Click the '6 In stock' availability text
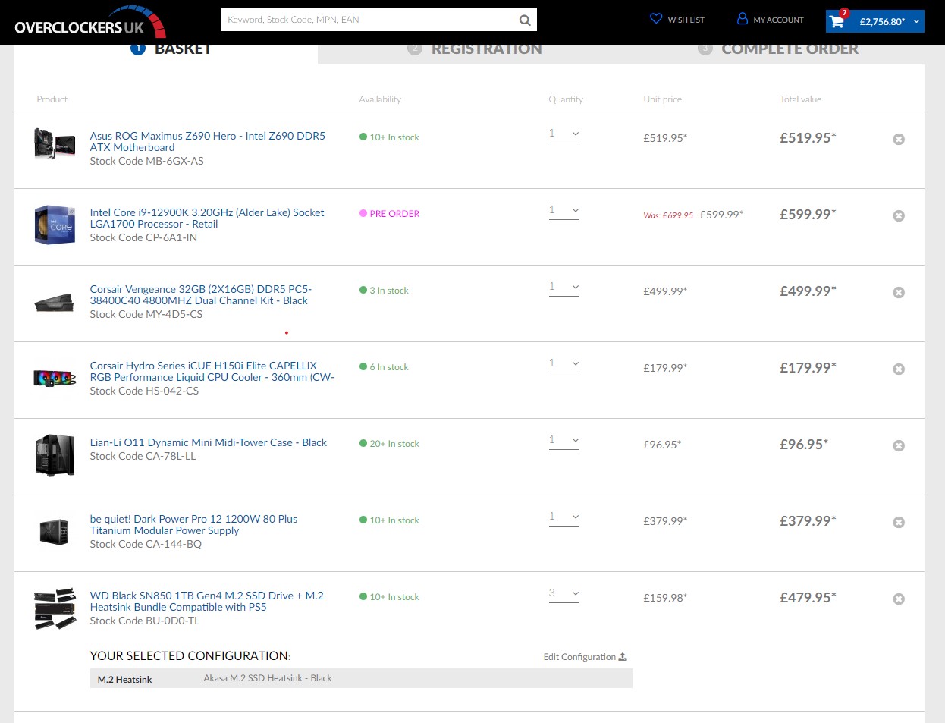Screen dimensions: 945x723 (x=389, y=367)
